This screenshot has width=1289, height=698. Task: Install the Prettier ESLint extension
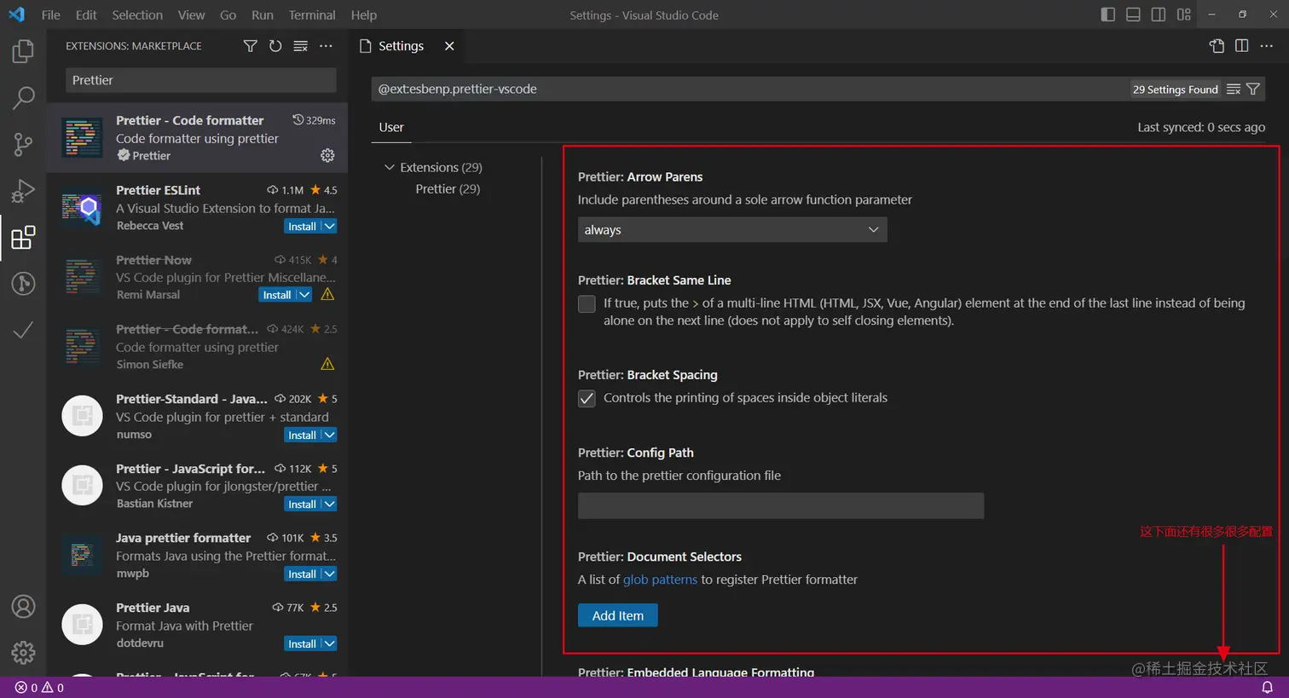click(302, 226)
